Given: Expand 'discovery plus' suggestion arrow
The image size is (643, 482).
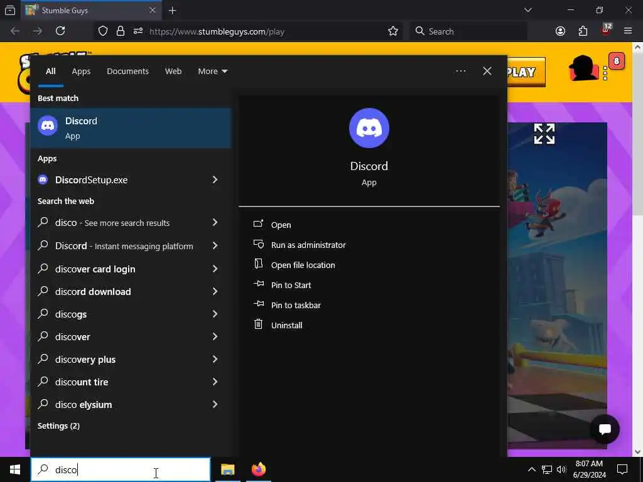Looking at the screenshot, I should pos(215,359).
